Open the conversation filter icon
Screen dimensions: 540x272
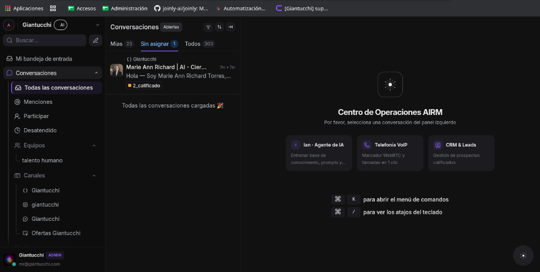coord(208,27)
